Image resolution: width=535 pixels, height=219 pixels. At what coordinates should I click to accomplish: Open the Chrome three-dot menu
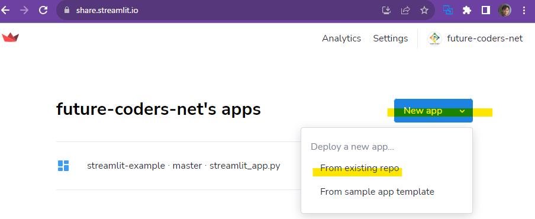coord(524,11)
